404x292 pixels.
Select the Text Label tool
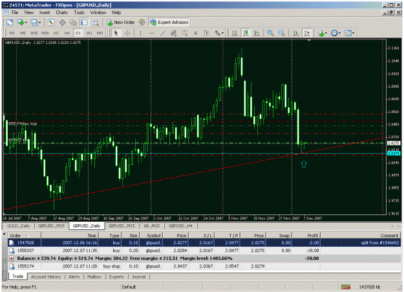[x=206, y=33]
